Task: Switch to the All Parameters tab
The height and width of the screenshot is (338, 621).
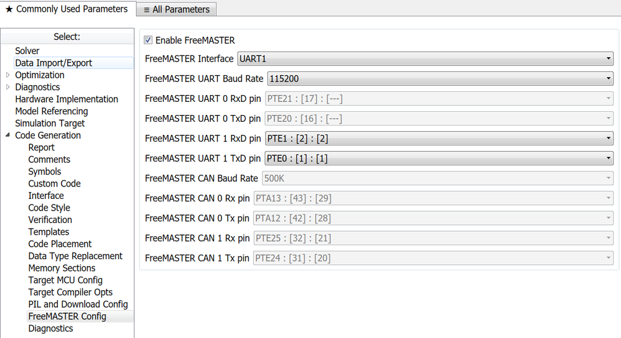Action: coord(177,9)
